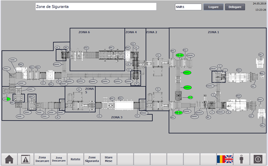Go to the Home screen icon

tap(9, 159)
